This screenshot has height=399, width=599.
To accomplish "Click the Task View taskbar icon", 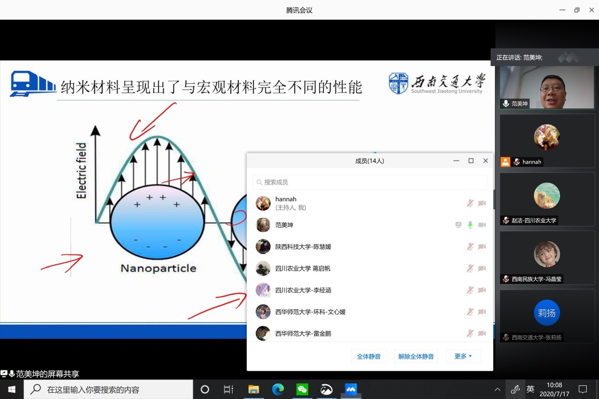I will coord(228,390).
